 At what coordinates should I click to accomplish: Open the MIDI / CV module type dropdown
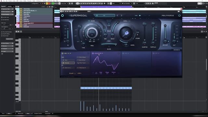click(68, 53)
